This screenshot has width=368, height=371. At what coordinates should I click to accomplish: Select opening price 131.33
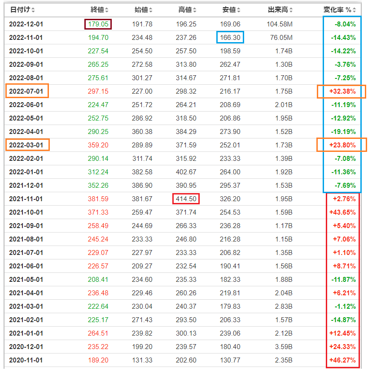pyautogui.click(x=142, y=360)
